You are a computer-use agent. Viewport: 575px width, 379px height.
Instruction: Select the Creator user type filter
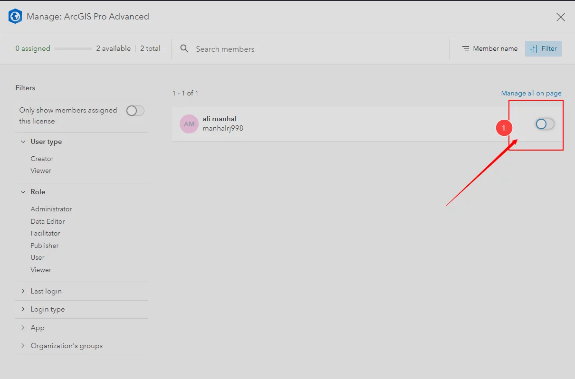[x=42, y=159]
